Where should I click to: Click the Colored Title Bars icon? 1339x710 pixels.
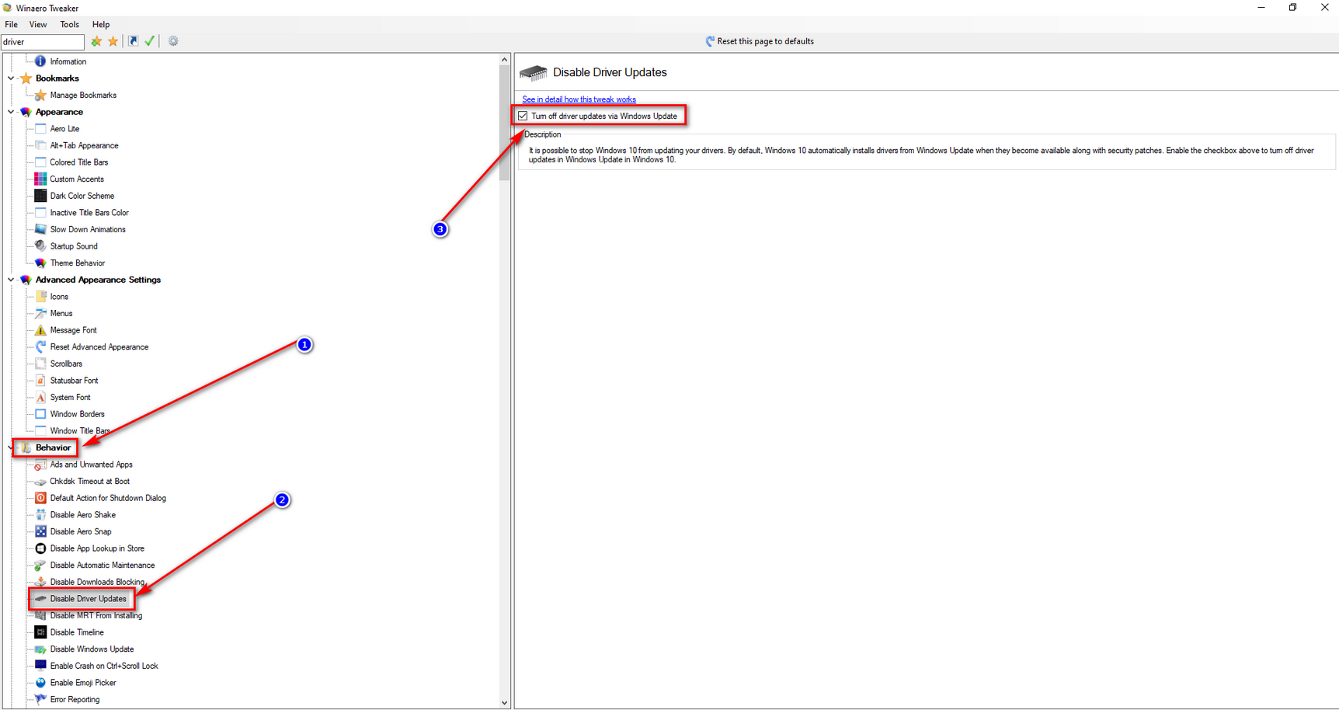click(x=40, y=162)
